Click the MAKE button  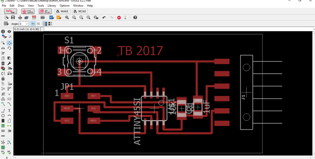coord(63,11)
